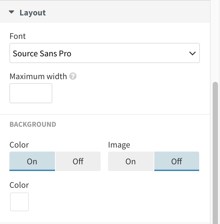Click the Maximum width label text
This screenshot has height=224, width=220.
[x=38, y=76]
